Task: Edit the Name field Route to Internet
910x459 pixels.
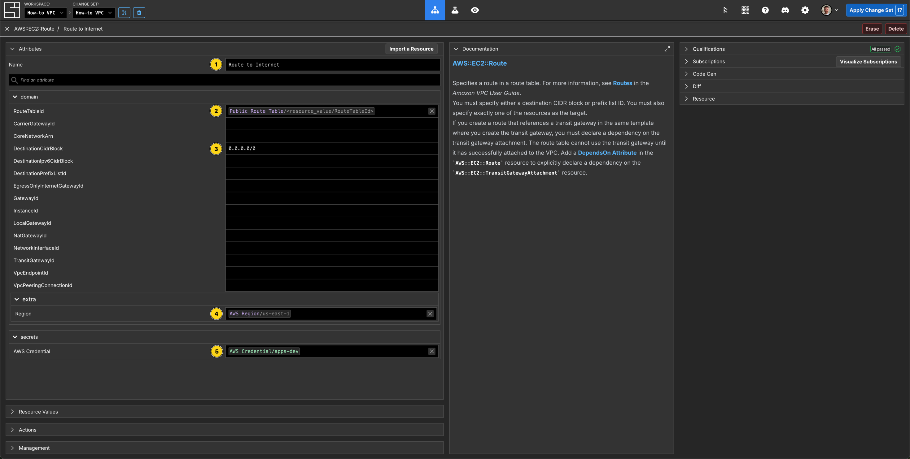Action: point(332,65)
